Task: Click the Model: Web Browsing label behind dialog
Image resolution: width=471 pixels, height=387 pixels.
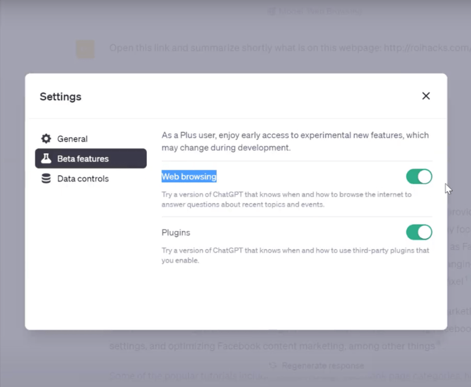Action: pos(315,11)
